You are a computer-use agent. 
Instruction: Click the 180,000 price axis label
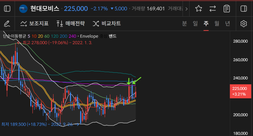[241, 133]
